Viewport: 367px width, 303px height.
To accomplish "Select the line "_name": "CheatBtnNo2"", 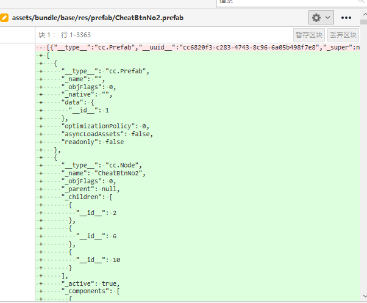I will tap(198, 173).
